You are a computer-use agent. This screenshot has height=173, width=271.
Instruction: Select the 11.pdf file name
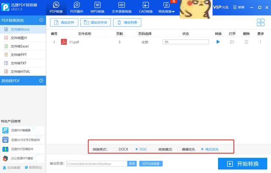click(x=74, y=42)
